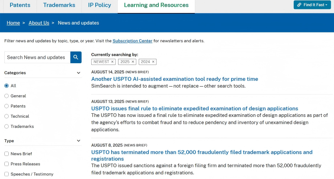Select the Technical category radio button

[x=7, y=116]
